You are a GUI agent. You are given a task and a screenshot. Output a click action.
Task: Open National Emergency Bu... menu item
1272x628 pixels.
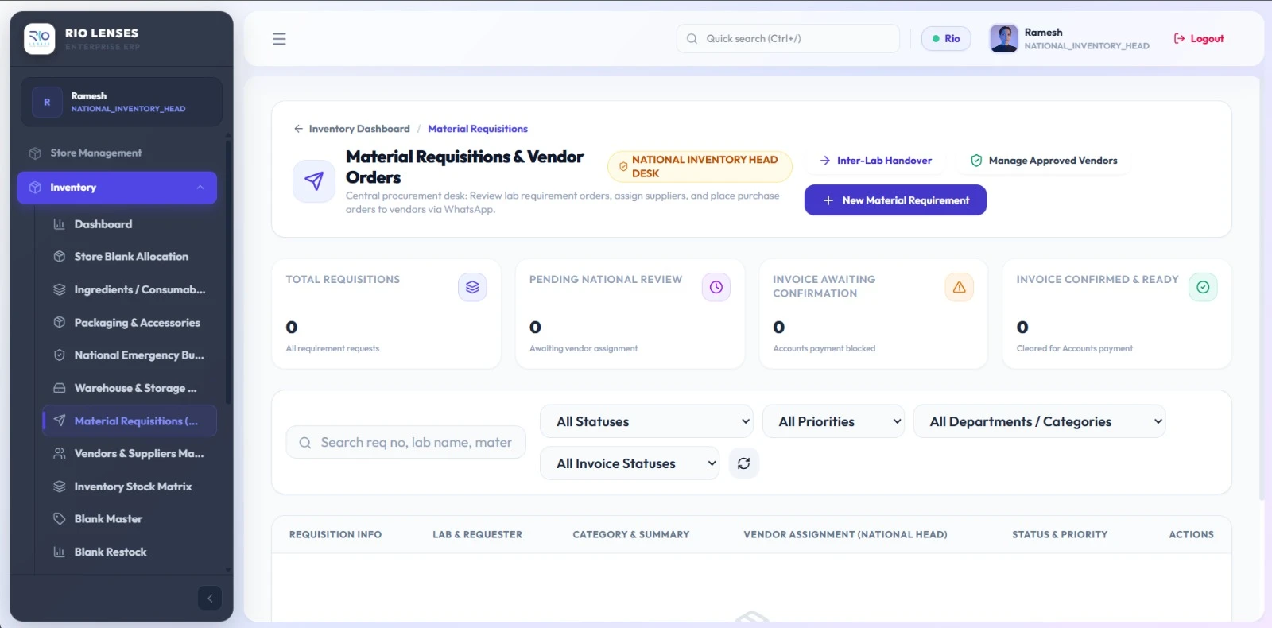130,355
